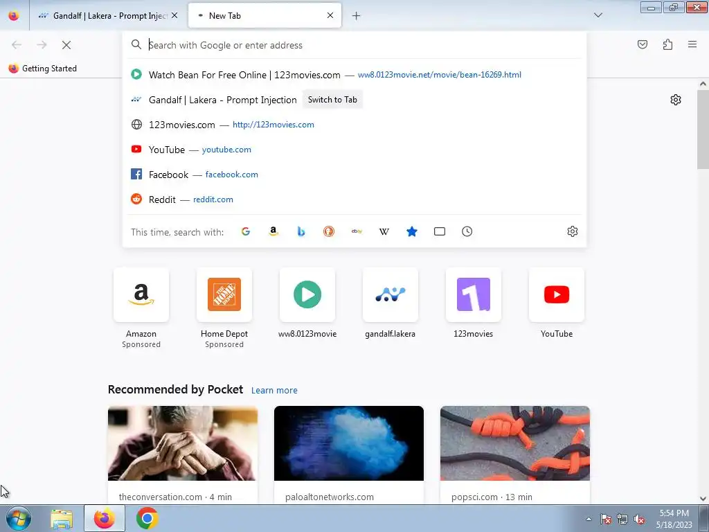Search this time with DuckDuckGo icon
The width and height of the screenshot is (709, 532).
point(329,231)
